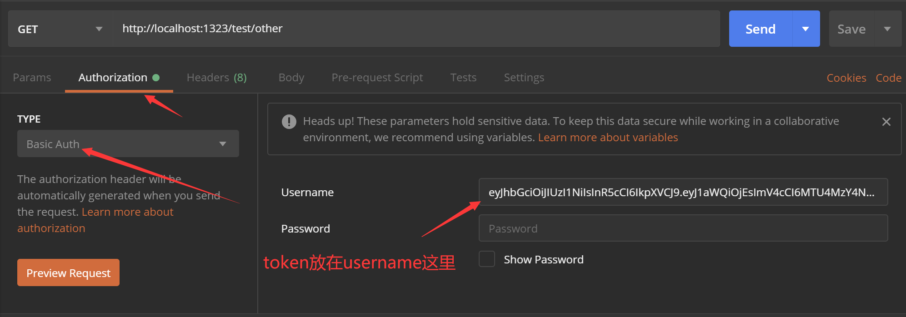Switch to the Params tab

32,78
